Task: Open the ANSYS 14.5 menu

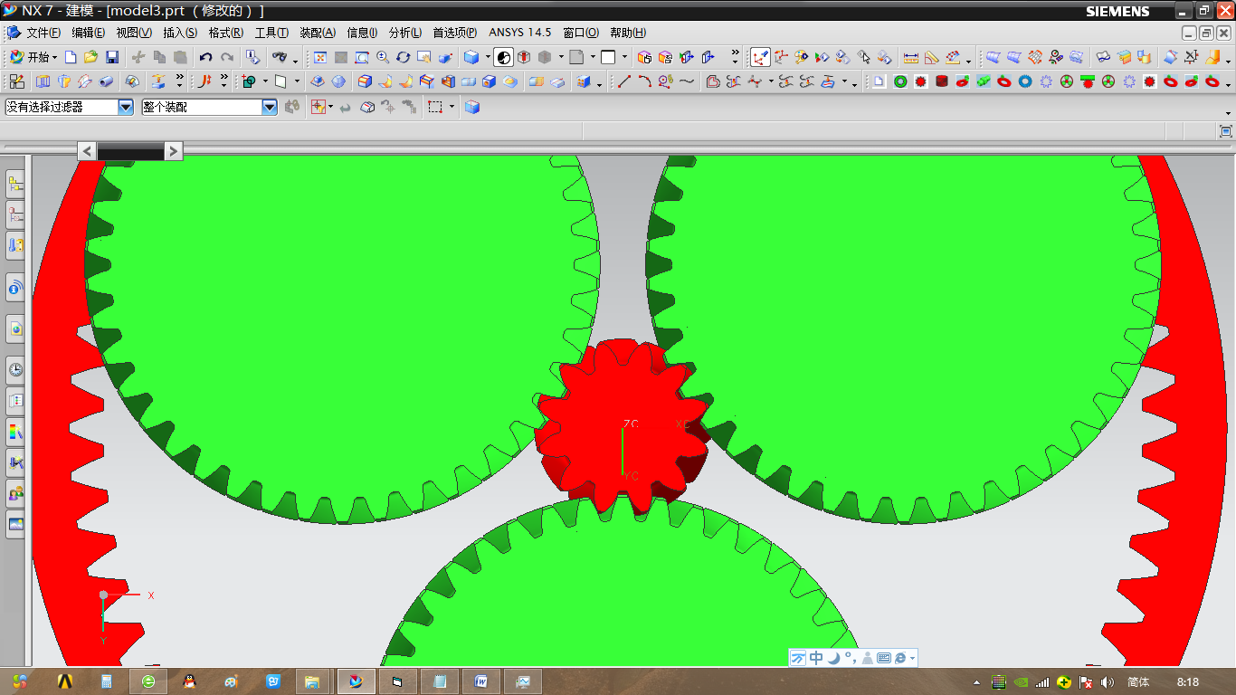Action: [520, 33]
